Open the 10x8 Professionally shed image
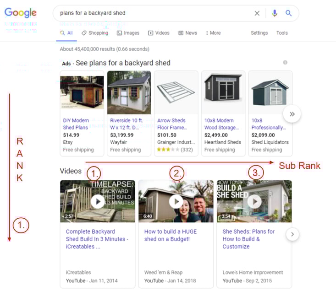This screenshot has width=336, height=296. pos(270,92)
